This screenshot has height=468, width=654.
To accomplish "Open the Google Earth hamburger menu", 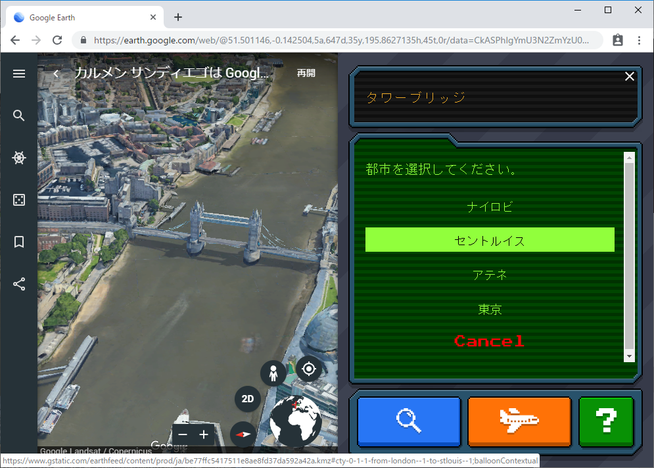I will pos(19,74).
